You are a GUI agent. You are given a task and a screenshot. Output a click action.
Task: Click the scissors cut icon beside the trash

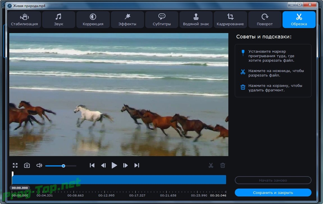pos(211,165)
